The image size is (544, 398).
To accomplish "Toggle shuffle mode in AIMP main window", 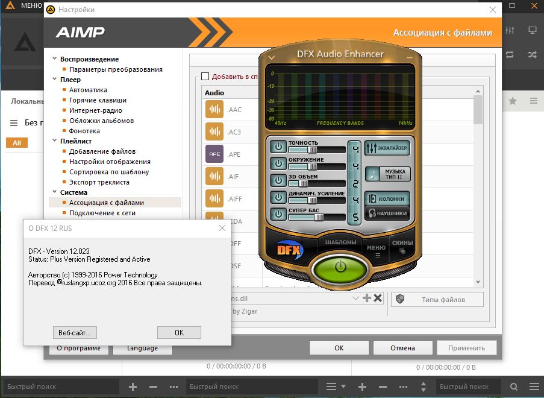I will pos(532,54).
